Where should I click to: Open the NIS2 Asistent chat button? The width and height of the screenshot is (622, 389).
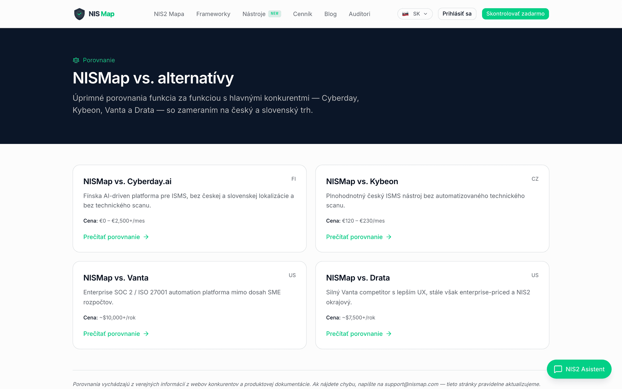tap(579, 369)
